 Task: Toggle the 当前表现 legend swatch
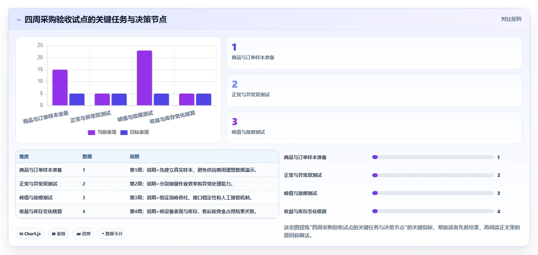coord(92,132)
